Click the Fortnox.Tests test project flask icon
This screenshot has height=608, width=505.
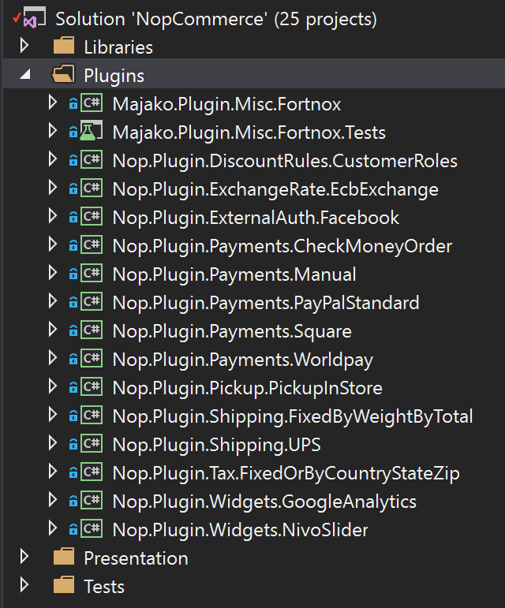click(x=92, y=132)
